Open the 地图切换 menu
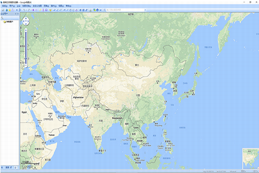The width and height of the screenshot is (259, 173). pos(27,6)
